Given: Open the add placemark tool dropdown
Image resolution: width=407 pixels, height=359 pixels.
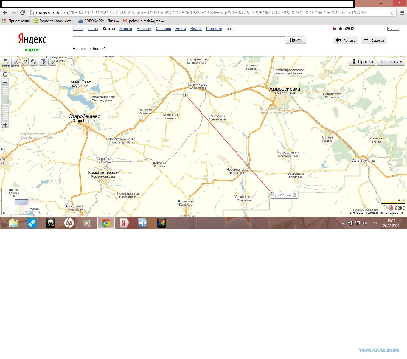Looking at the screenshot, I should [x=43, y=62].
